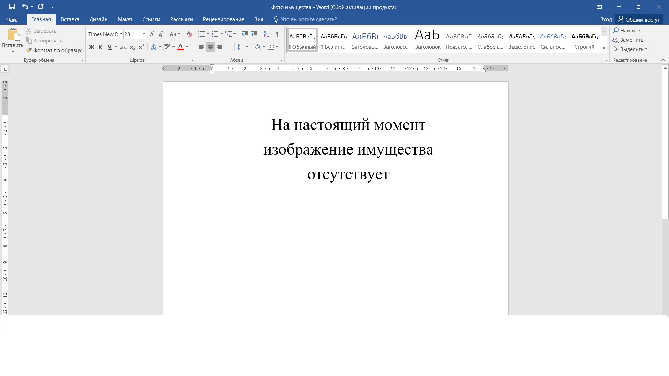Image resolution: width=669 pixels, height=376 pixels.
Task: Align text to the left
Action: 201,47
